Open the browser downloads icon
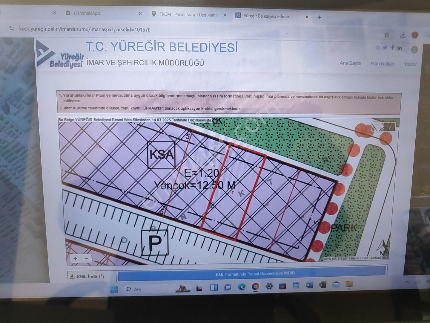Screen dimensions: 430x323 [x=403, y=35]
